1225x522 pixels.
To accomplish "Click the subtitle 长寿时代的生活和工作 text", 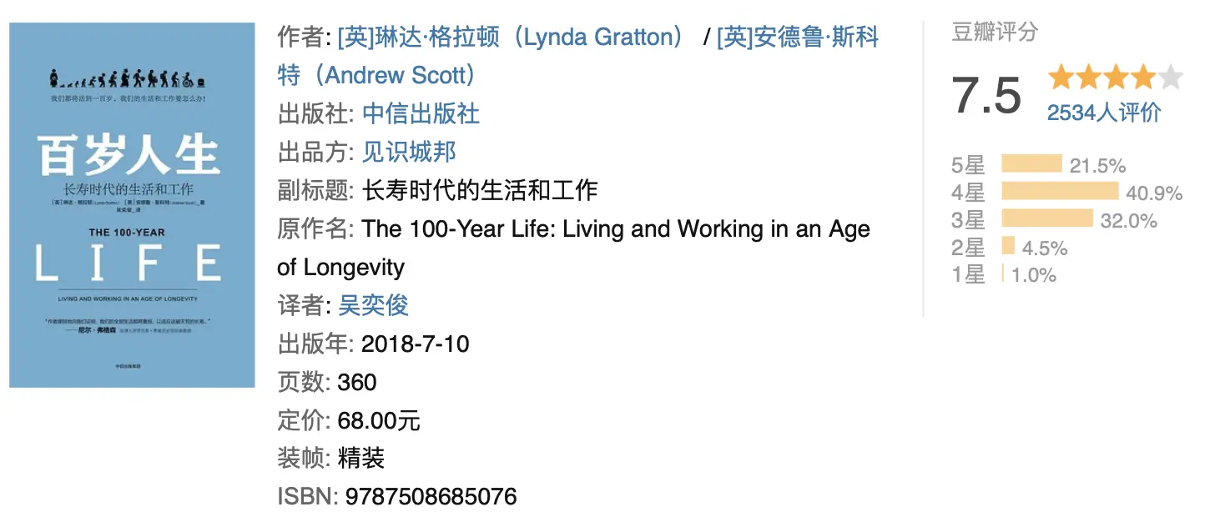I will (480, 190).
